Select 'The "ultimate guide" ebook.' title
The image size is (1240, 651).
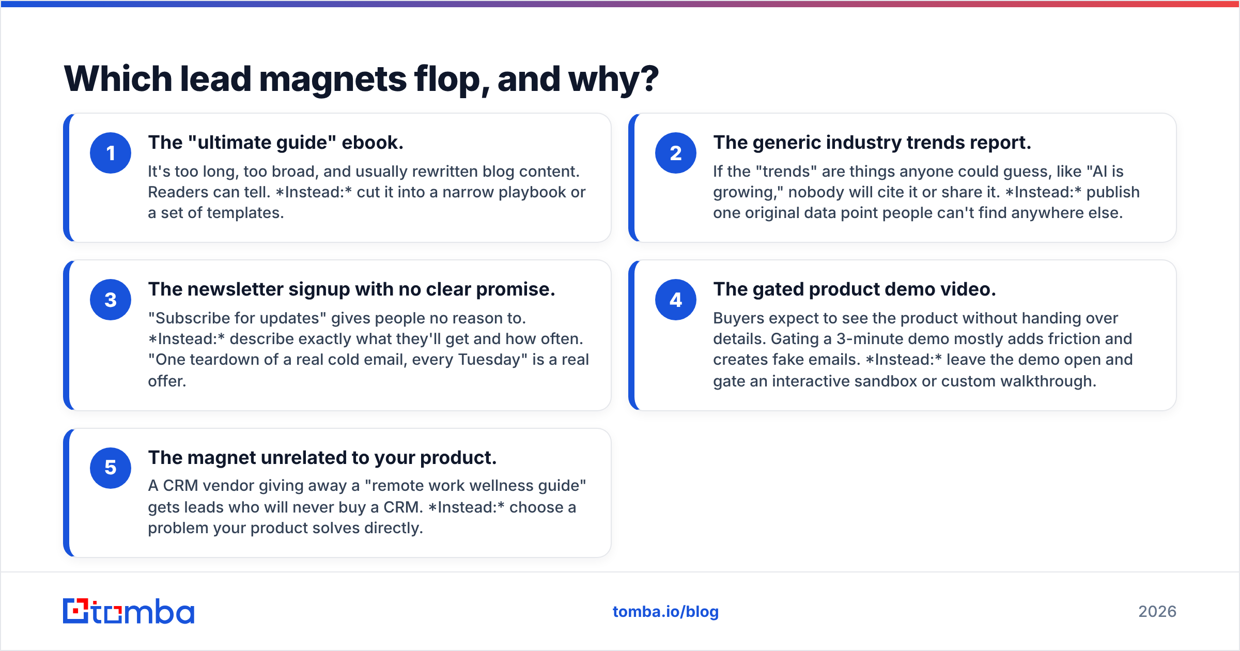tap(276, 143)
